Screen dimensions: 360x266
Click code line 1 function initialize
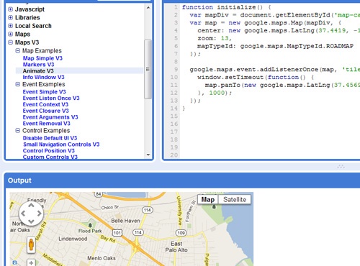[226, 7]
